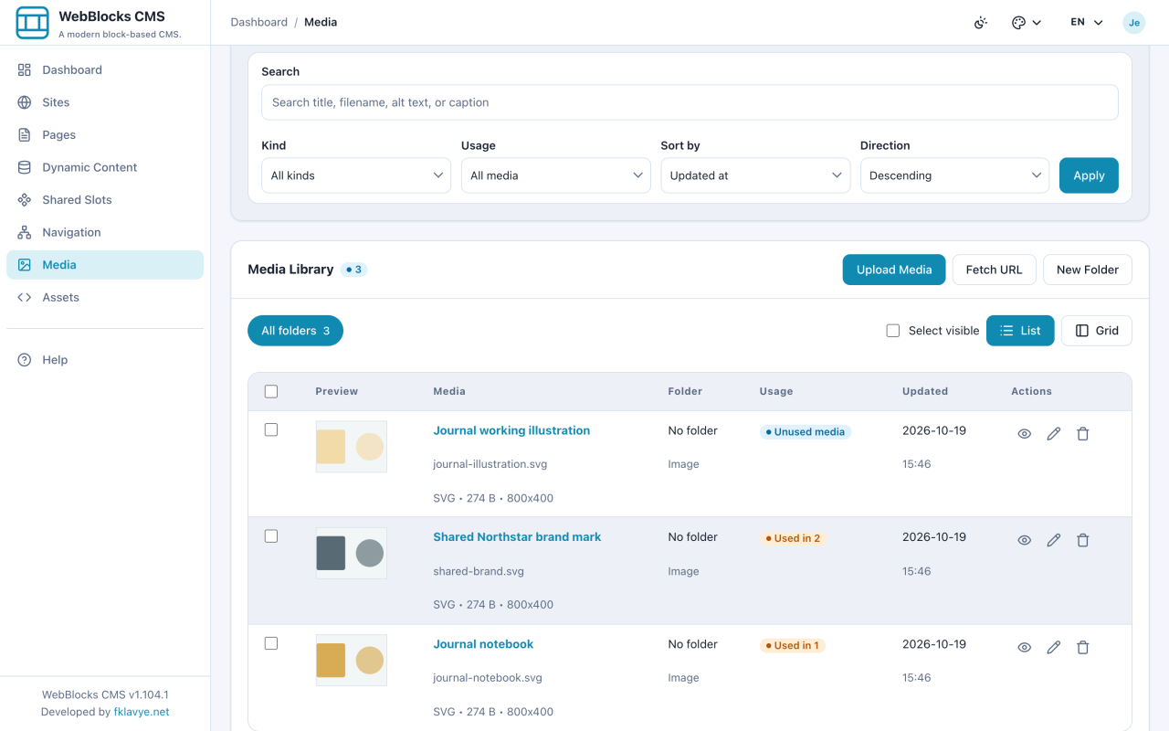This screenshot has width=1169, height=731.
Task: Toggle the dark mode icon in header
Action: (x=981, y=23)
